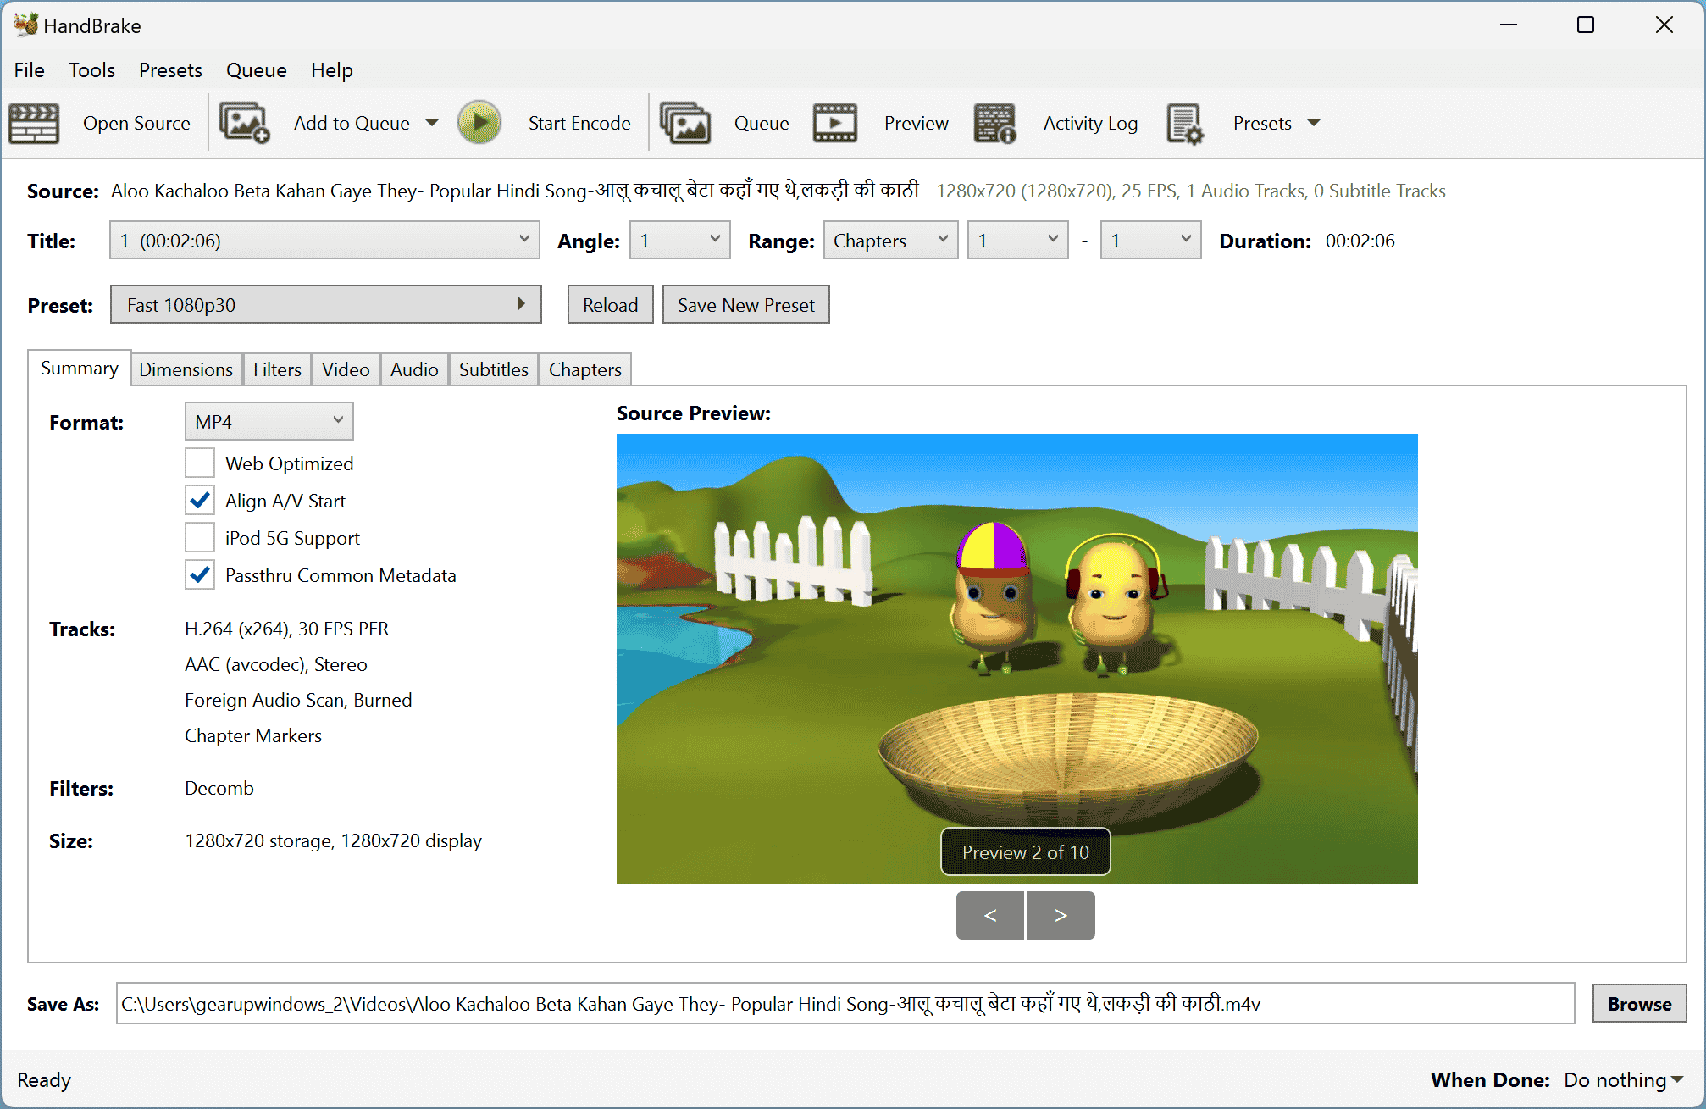Open the Queue stacked-photos icon
The height and width of the screenshot is (1109, 1706).
tap(684, 124)
